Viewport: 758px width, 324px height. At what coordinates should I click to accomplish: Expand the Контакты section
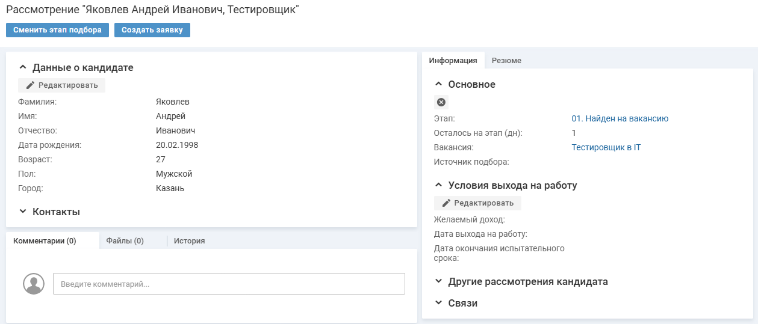[x=23, y=212]
